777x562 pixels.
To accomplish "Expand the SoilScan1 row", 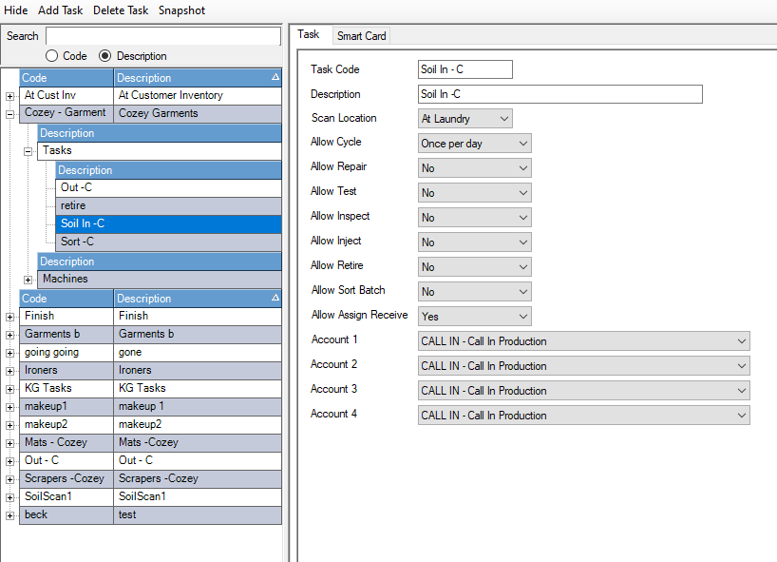I will 9,497.
